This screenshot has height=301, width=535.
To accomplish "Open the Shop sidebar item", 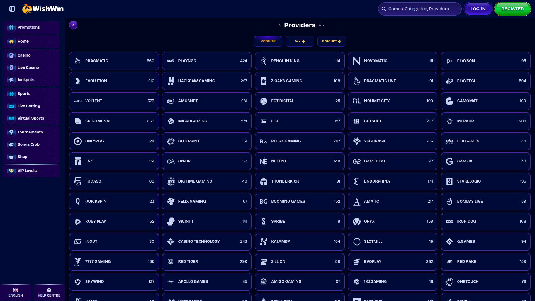I will point(22,157).
